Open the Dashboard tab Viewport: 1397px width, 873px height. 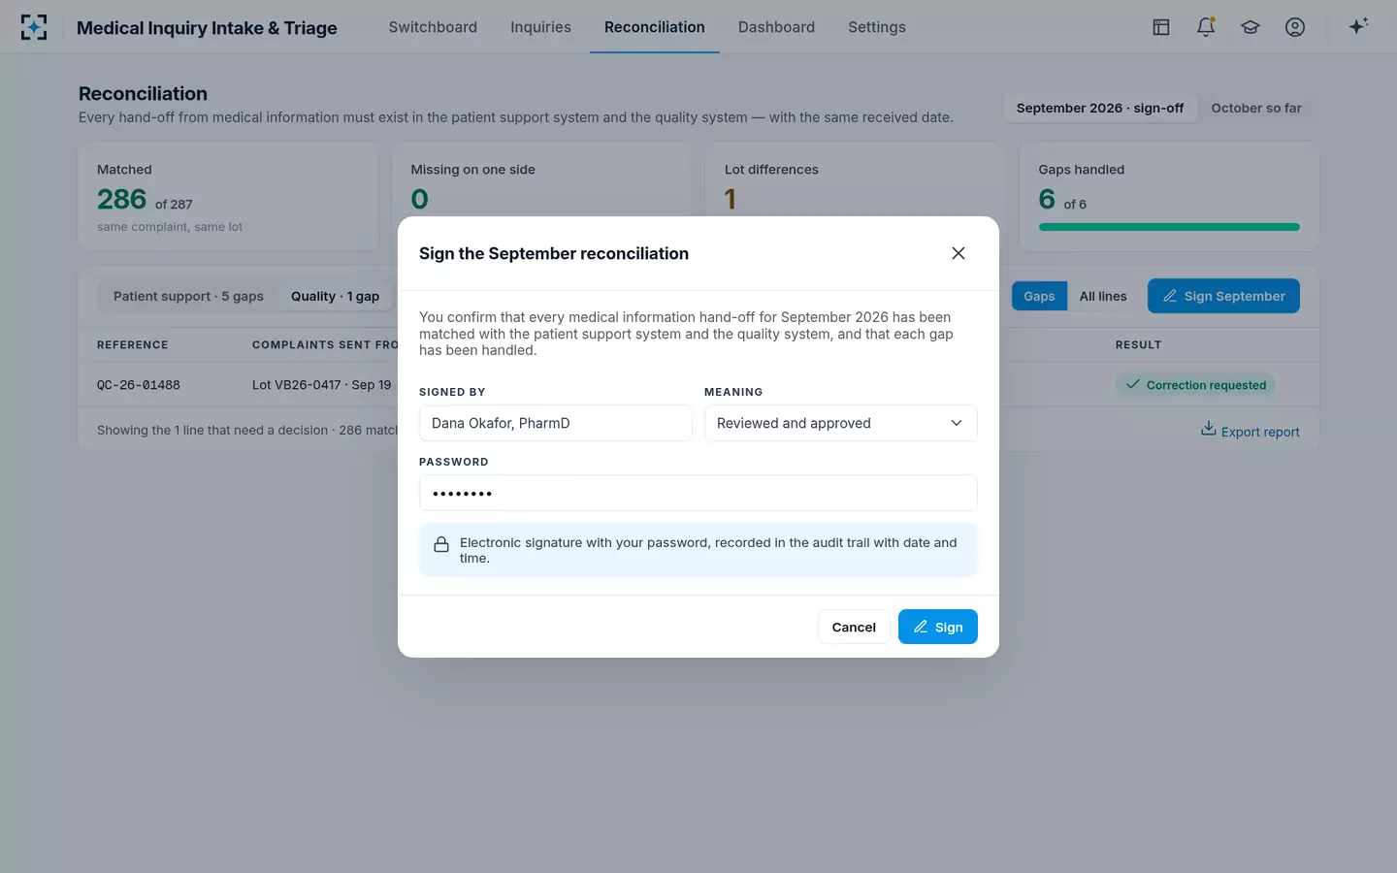point(776,27)
